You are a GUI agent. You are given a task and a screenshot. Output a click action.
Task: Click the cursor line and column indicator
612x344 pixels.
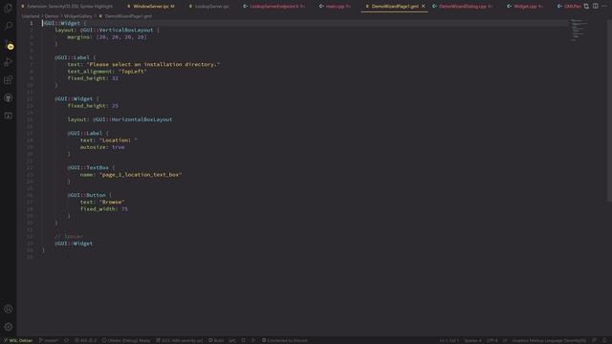(x=449, y=340)
